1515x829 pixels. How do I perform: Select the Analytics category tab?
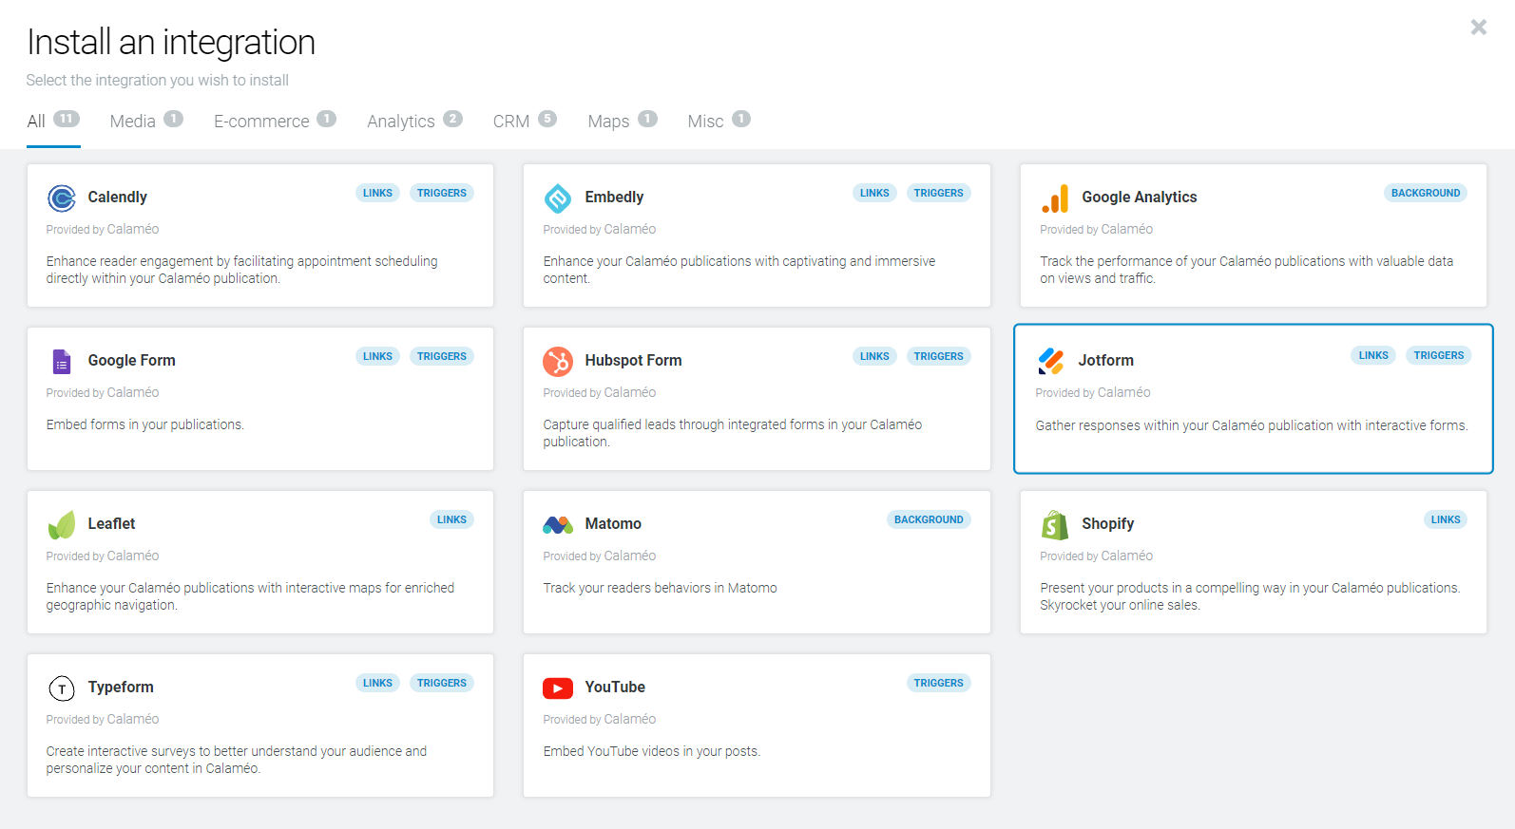point(414,121)
